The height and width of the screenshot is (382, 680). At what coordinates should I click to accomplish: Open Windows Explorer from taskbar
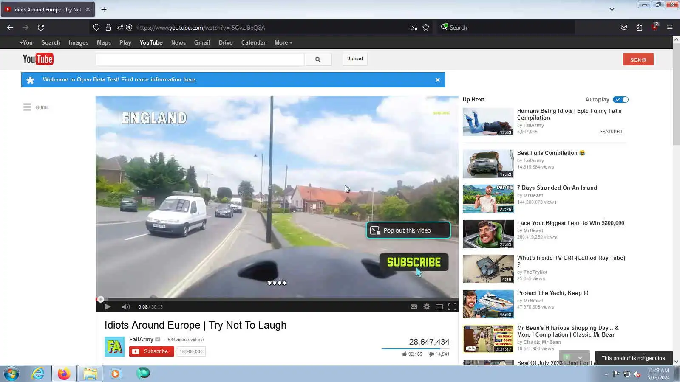pyautogui.click(x=90, y=374)
